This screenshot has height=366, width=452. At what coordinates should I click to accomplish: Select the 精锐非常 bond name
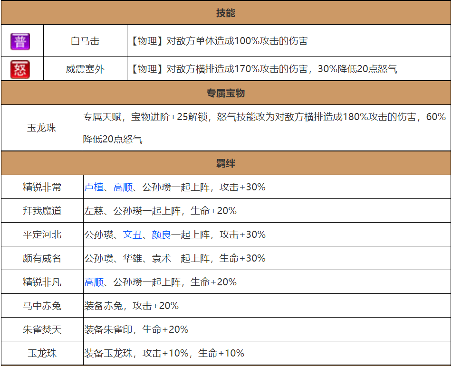[x=42, y=188]
